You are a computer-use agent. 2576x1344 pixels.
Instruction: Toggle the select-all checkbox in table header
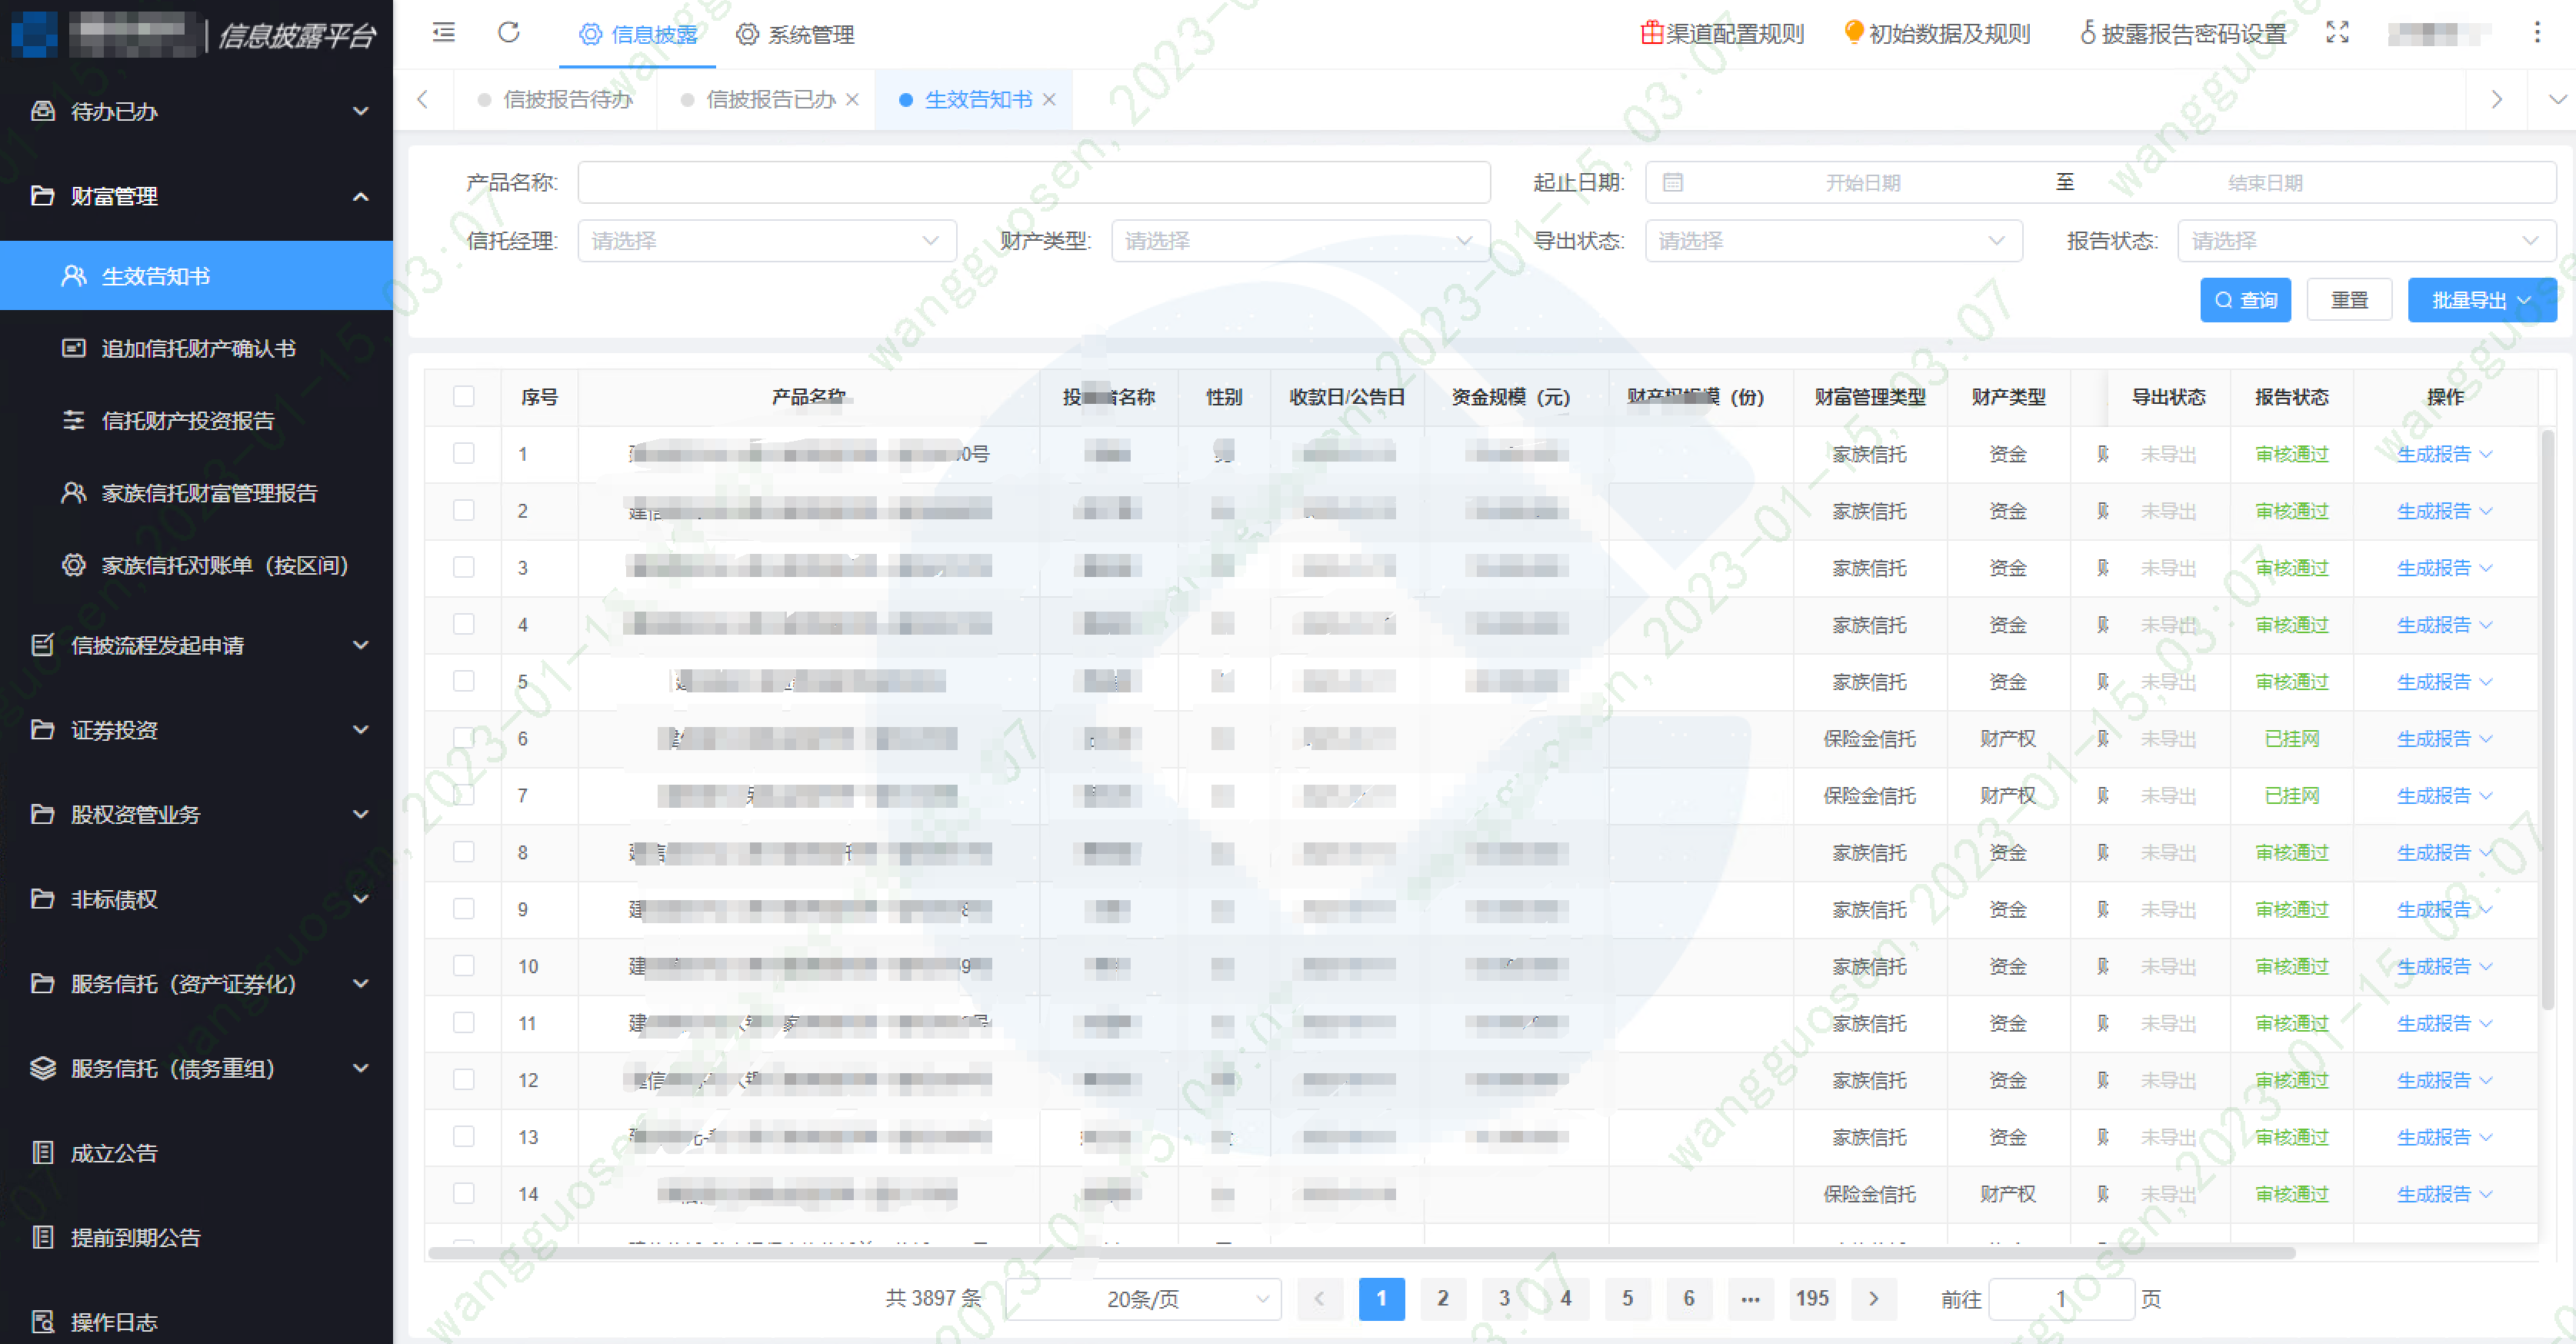click(464, 396)
